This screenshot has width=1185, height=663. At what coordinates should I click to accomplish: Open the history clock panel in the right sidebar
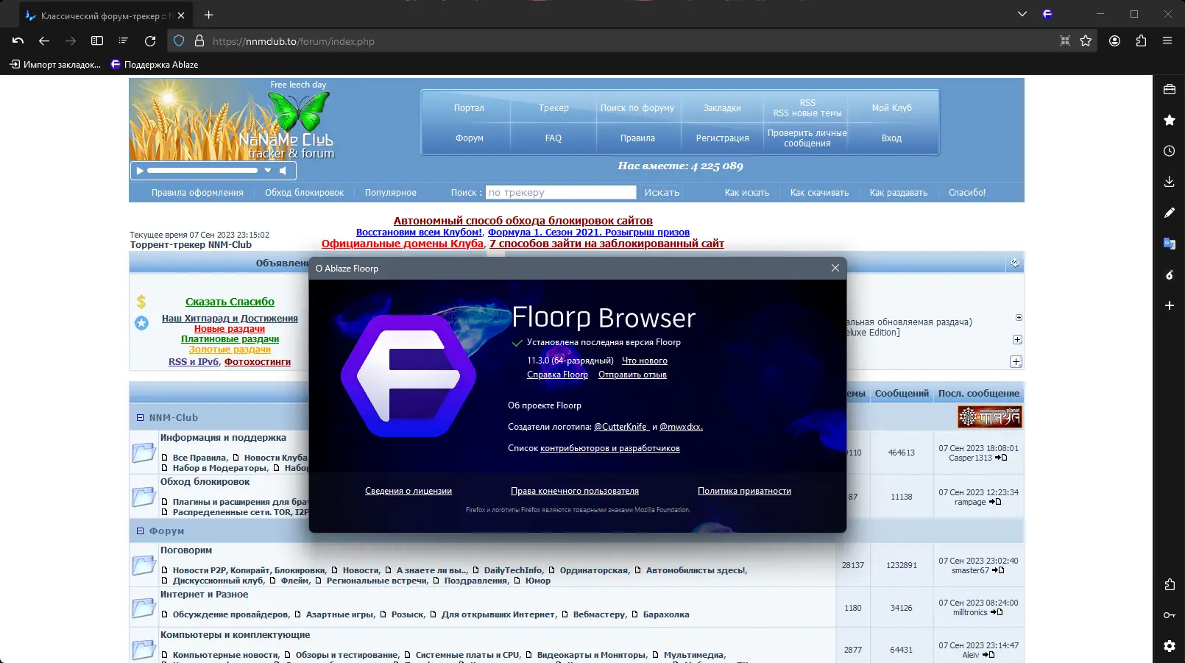point(1170,151)
